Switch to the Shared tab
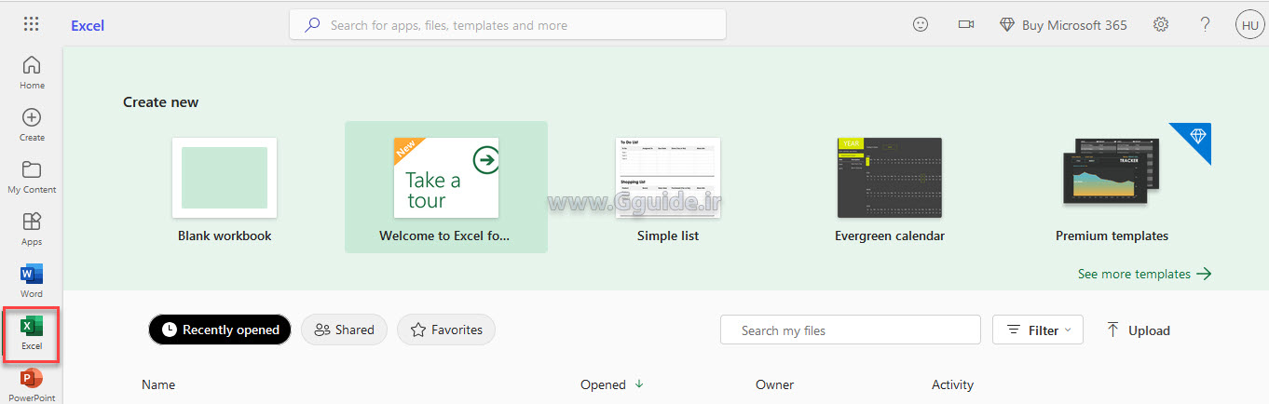 [x=344, y=330]
